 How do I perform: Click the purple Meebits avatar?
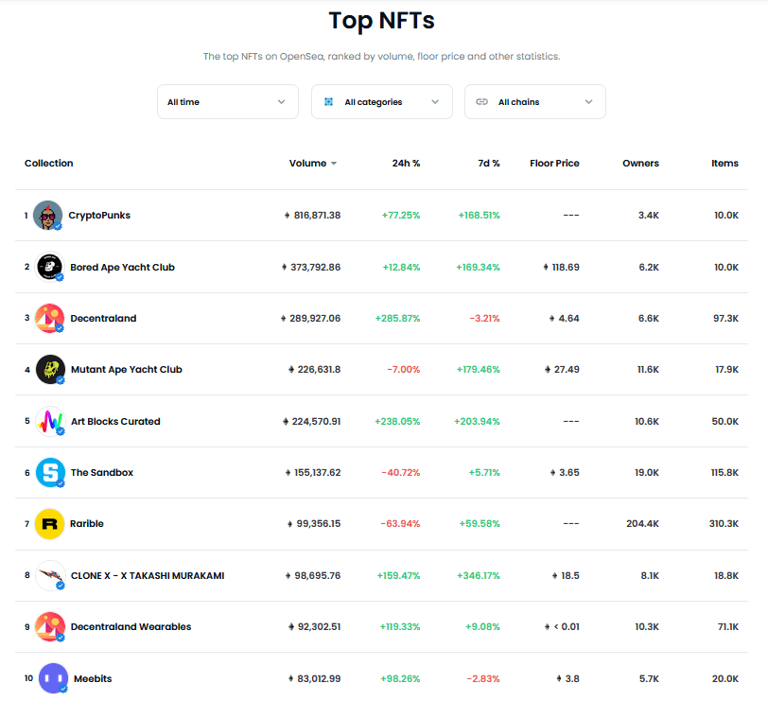[53, 678]
